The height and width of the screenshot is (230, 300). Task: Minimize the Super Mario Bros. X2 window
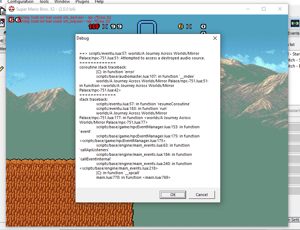point(248,9)
